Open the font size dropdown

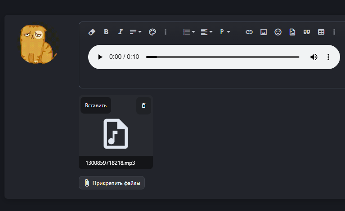coord(135,32)
